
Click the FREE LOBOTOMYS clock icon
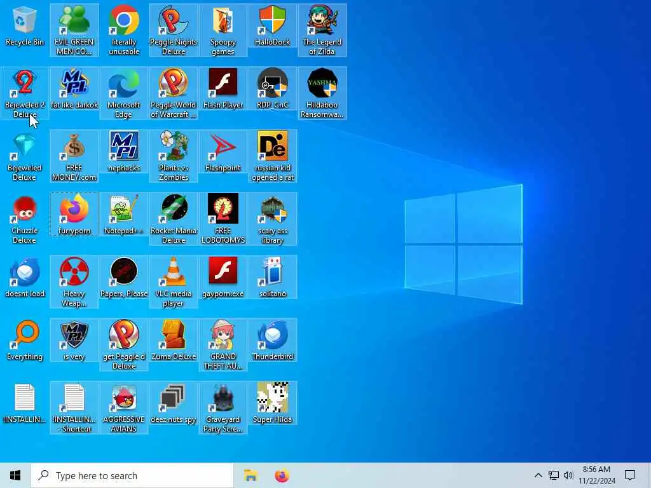223,219
